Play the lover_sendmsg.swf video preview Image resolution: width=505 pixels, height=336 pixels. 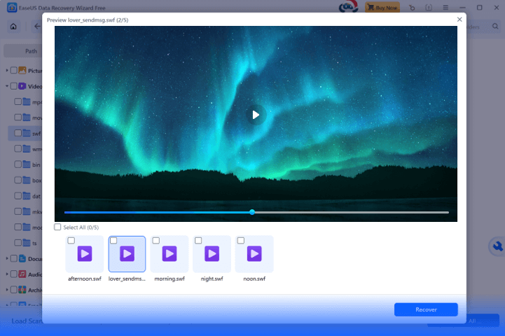point(256,115)
